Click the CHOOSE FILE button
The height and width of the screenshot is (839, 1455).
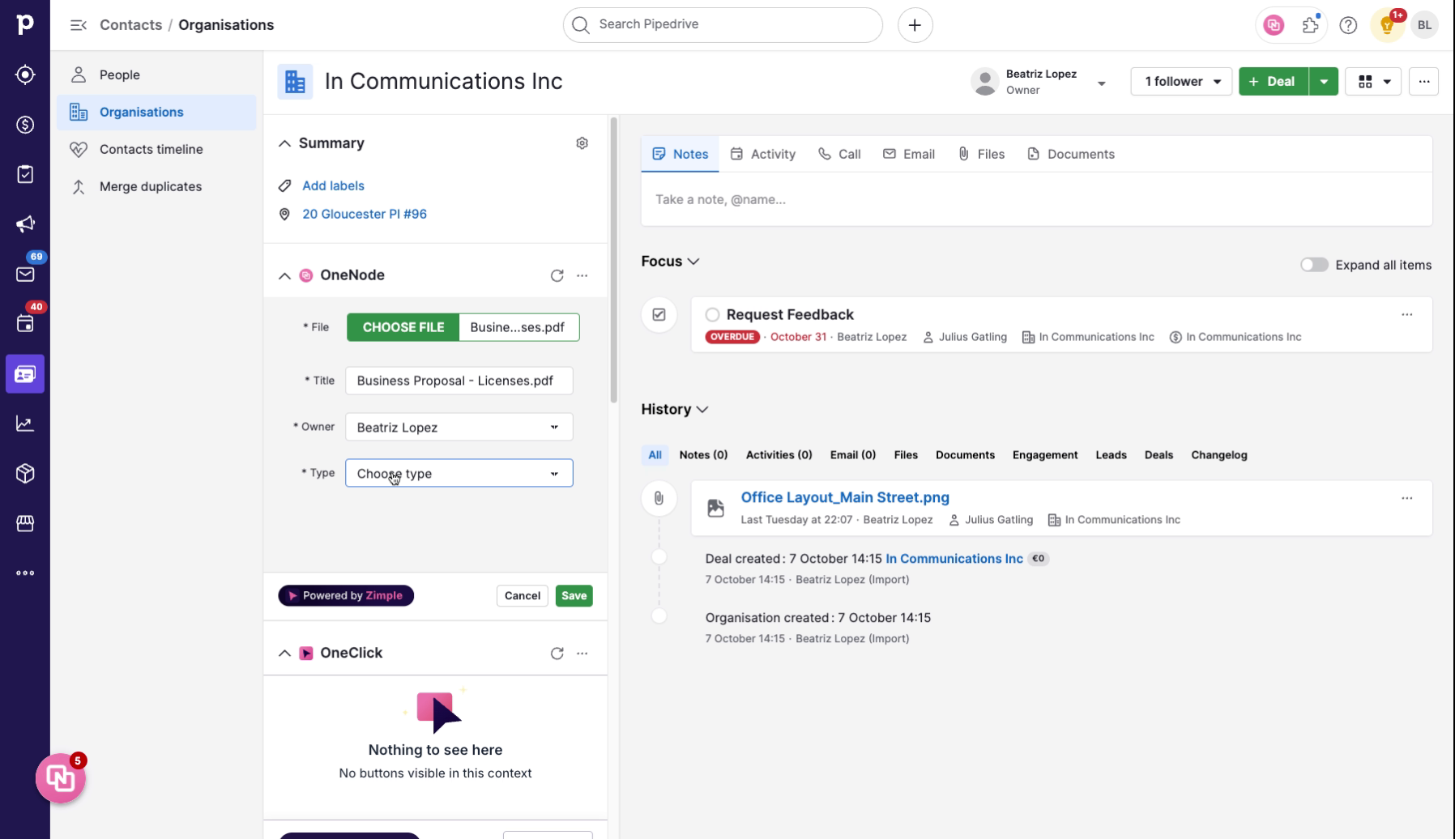click(x=403, y=327)
